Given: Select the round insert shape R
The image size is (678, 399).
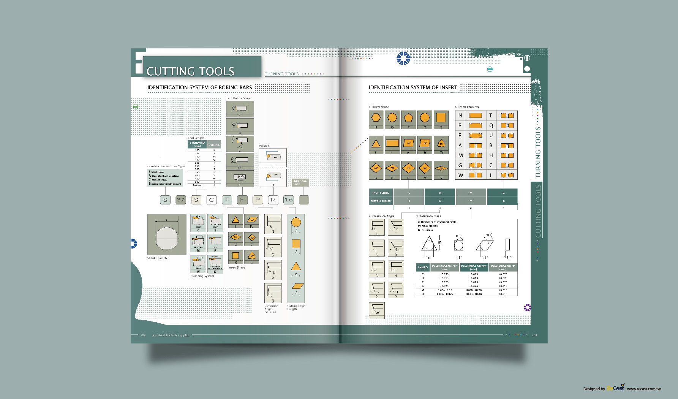Looking at the screenshot, I should pyautogui.click(x=425, y=120).
